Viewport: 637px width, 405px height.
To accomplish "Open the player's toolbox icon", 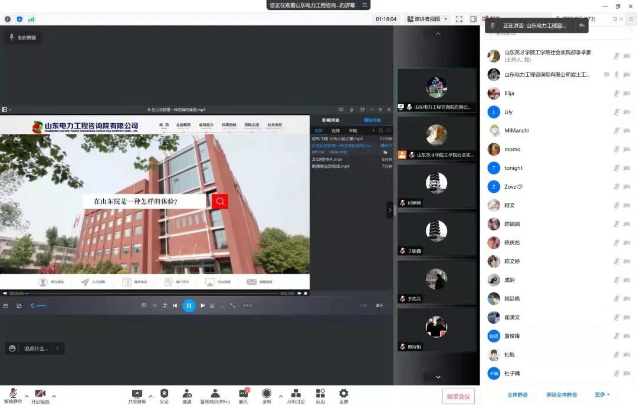I will (x=6, y=305).
